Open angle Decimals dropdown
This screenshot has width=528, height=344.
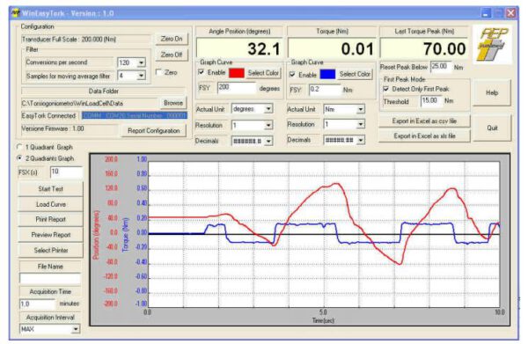[x=268, y=141]
